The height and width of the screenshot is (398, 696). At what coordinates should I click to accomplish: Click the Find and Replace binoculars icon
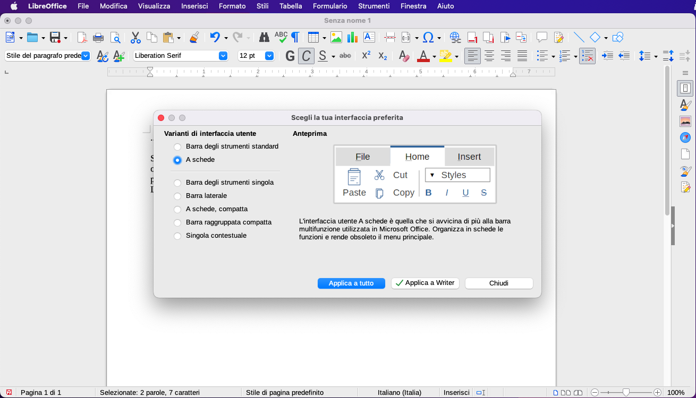(264, 38)
